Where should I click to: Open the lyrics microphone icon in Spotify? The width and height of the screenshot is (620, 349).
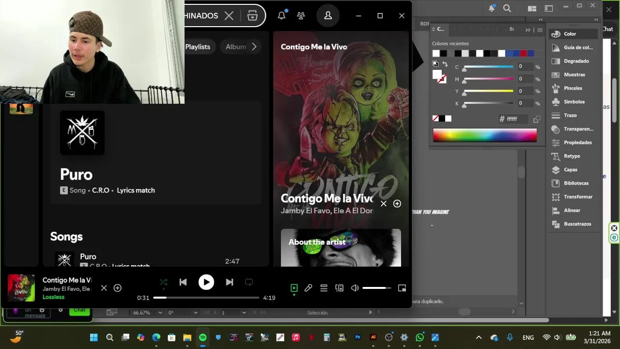pos(308,288)
